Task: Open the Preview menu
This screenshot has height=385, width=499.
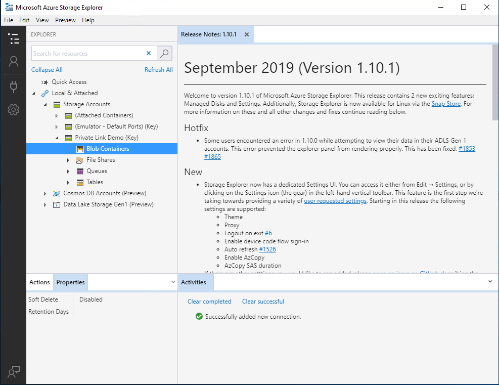Action: click(x=65, y=20)
